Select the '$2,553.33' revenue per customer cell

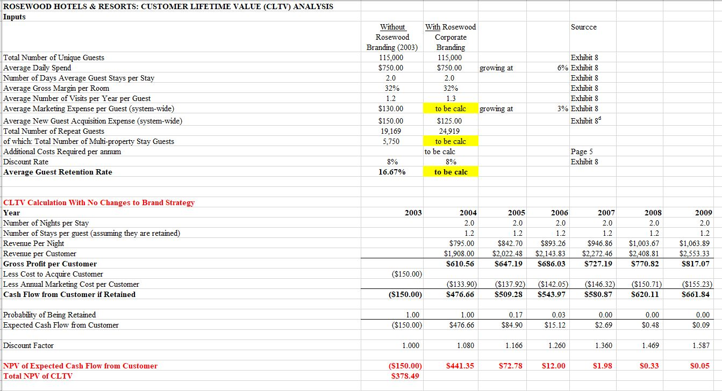tap(695, 254)
